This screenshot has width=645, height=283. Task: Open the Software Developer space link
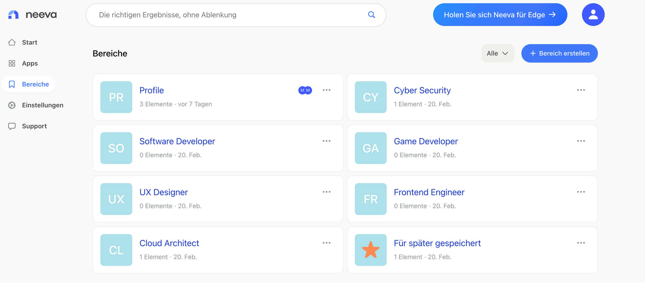pos(177,141)
